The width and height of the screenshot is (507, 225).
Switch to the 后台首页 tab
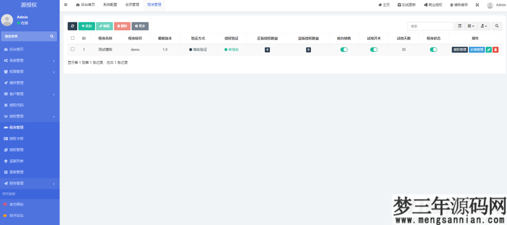tap(85, 5)
